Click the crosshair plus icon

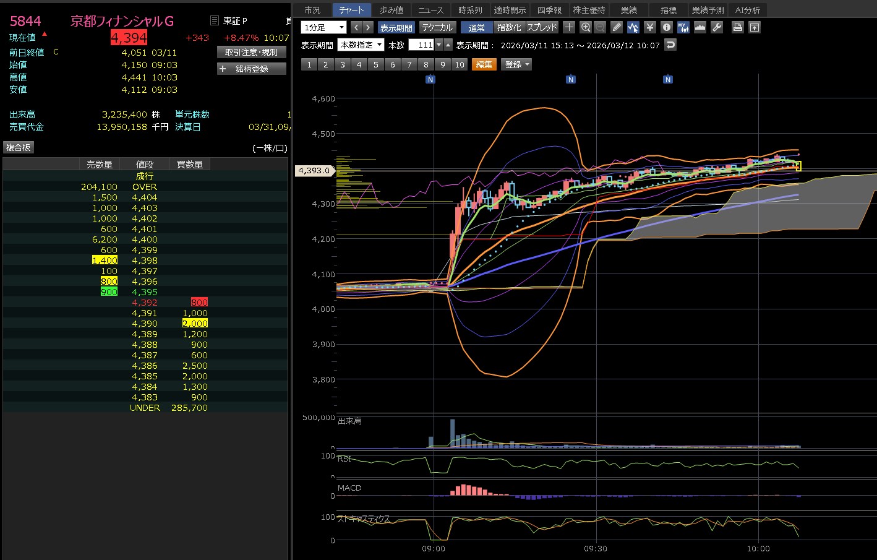(569, 27)
